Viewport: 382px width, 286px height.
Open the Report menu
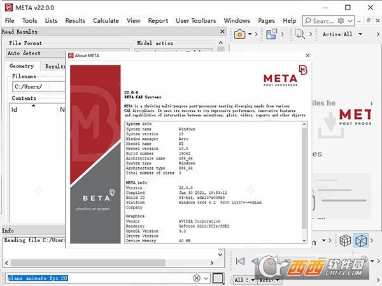tap(158, 21)
